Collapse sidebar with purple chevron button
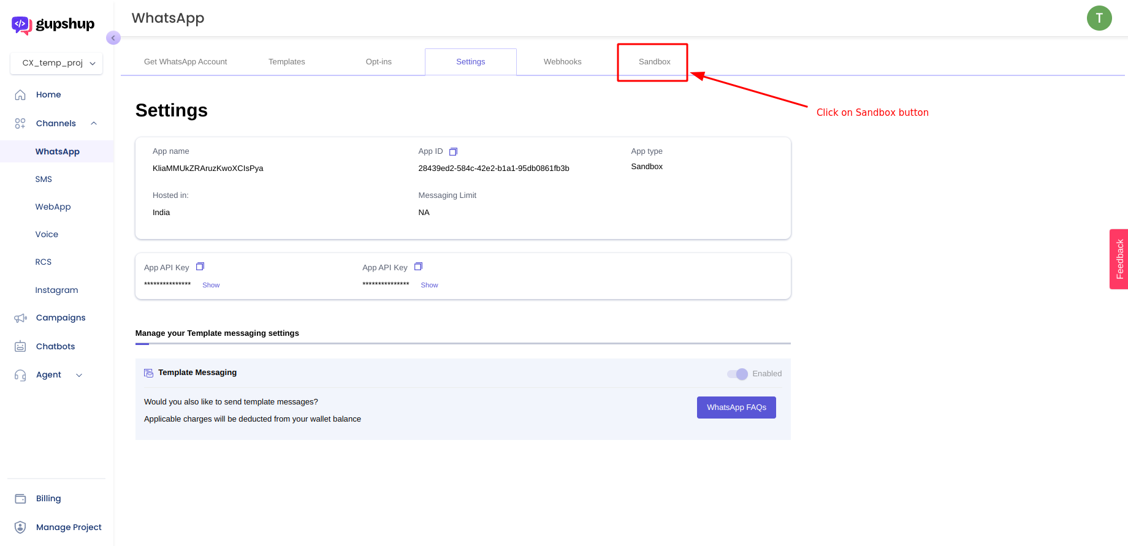1128x546 pixels. [x=113, y=38]
